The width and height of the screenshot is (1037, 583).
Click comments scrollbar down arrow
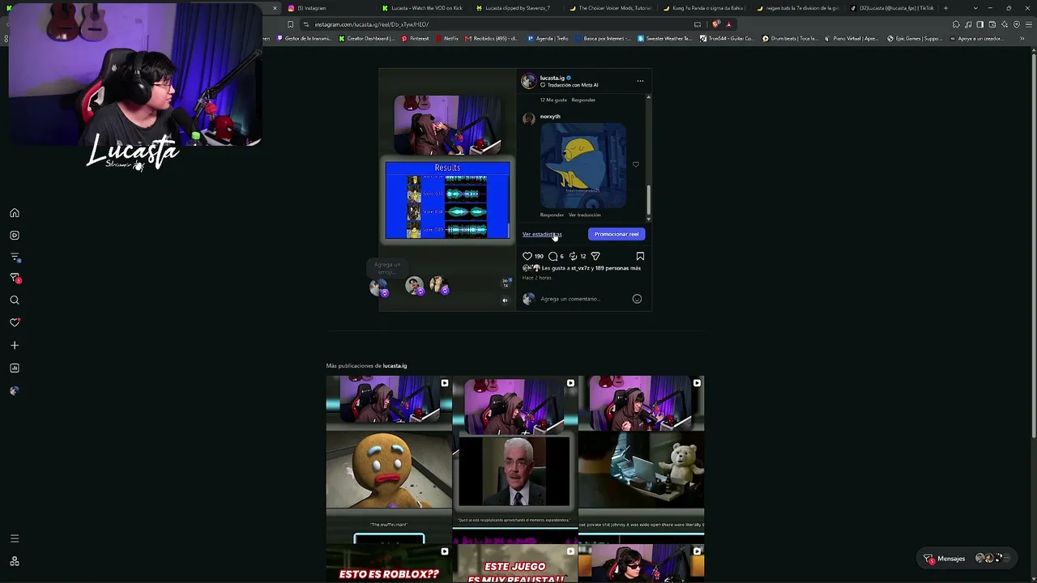pos(648,219)
